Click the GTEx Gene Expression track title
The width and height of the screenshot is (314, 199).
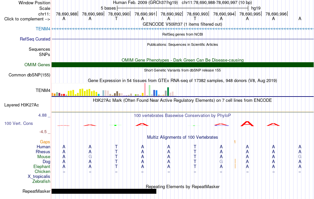pos(182,80)
